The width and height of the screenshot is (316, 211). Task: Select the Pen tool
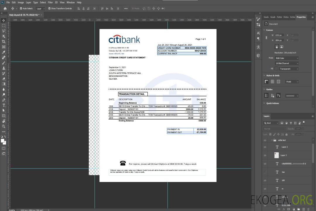coord(4,100)
